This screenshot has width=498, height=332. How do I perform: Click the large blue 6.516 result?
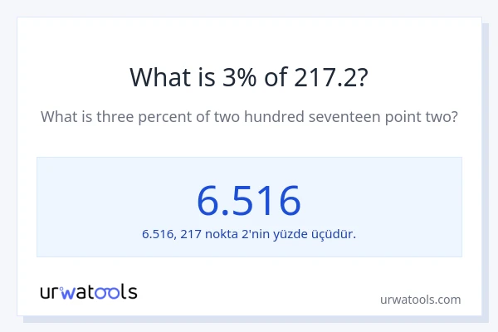(x=249, y=200)
